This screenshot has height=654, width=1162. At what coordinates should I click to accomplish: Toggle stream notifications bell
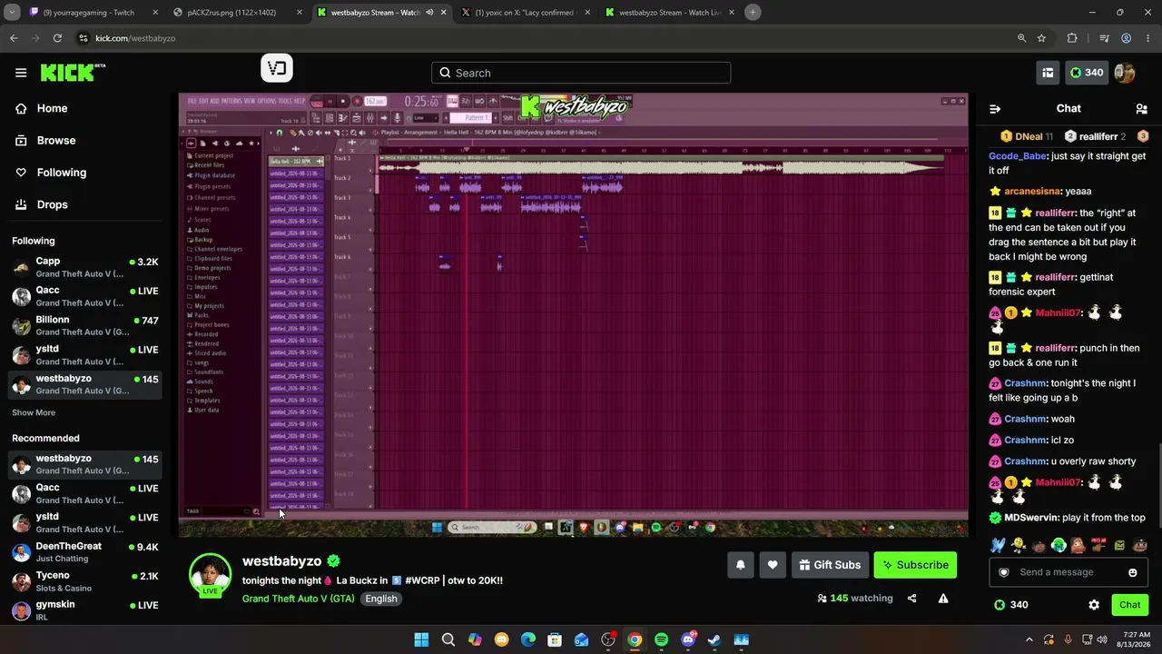(741, 565)
